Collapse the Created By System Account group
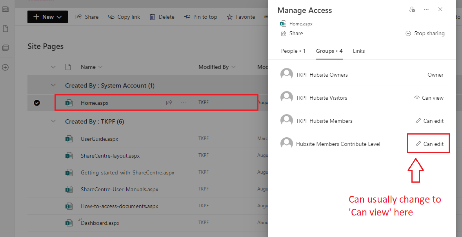 (53, 85)
